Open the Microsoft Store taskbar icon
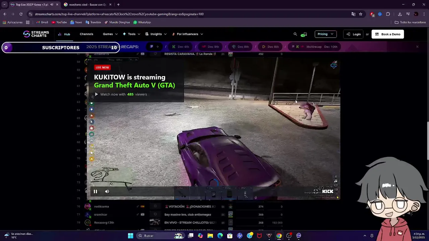This screenshot has height=241, width=429. tap(230, 236)
